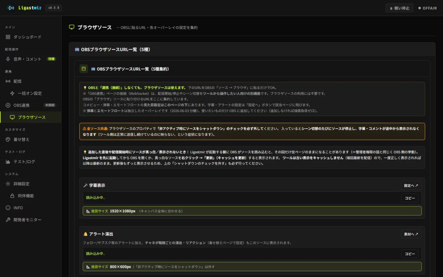Select the microphone icon for 音声・コメント
This screenshot has height=277, width=443.
(x=8, y=59)
